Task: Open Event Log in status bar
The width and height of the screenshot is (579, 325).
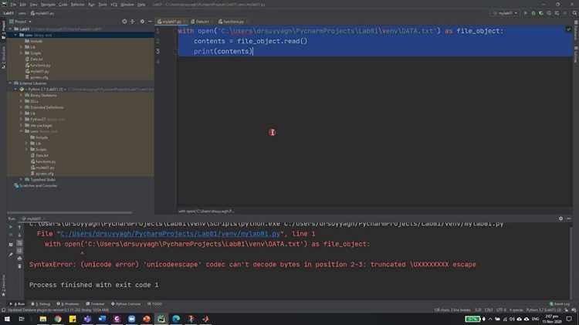Action: pyautogui.click(x=560, y=304)
